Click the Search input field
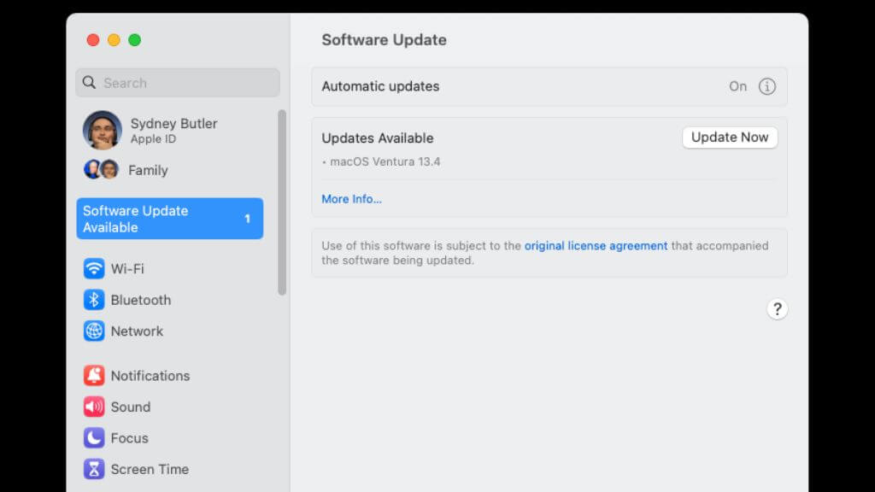Screen dimensions: 875x492 pyautogui.click(x=178, y=83)
